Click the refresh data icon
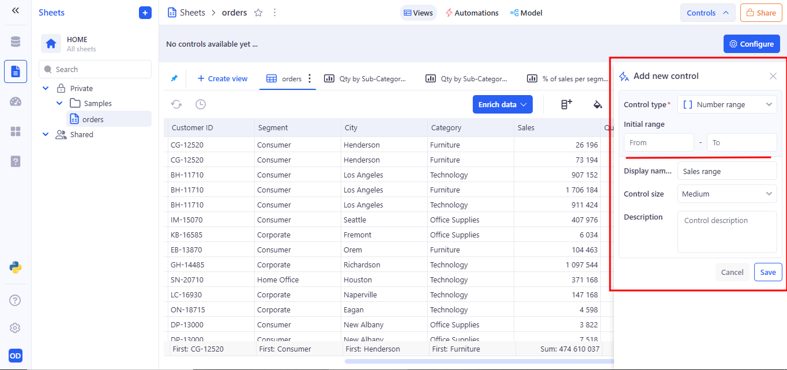Viewport: 787px width, 370px height. click(176, 104)
